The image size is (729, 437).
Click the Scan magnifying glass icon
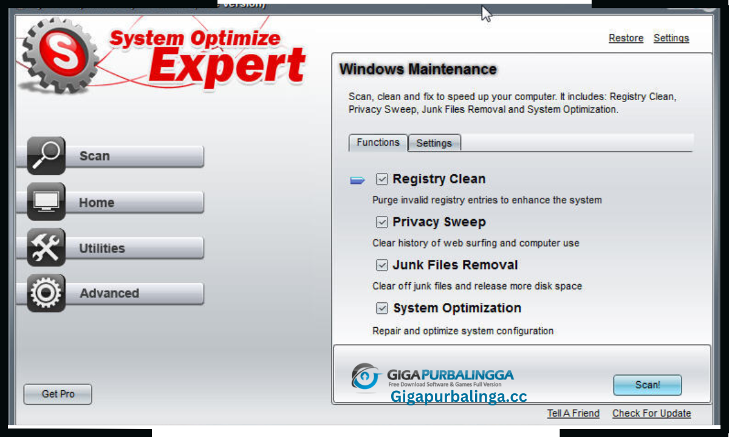46,156
